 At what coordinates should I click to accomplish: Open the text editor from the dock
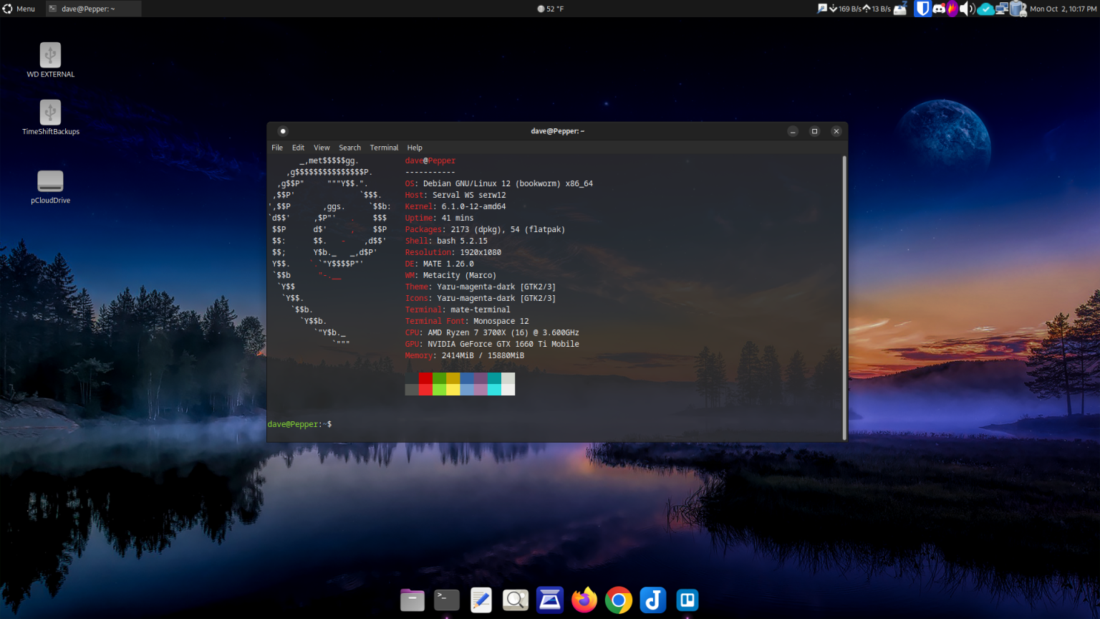(x=481, y=600)
